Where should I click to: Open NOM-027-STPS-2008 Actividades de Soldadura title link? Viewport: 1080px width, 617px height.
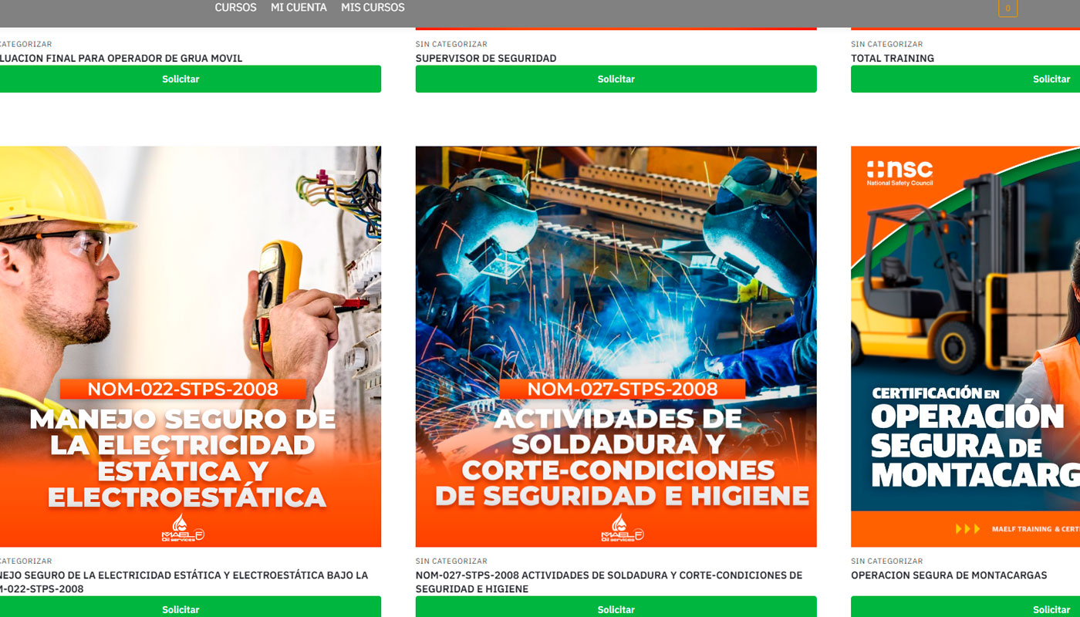(x=609, y=582)
